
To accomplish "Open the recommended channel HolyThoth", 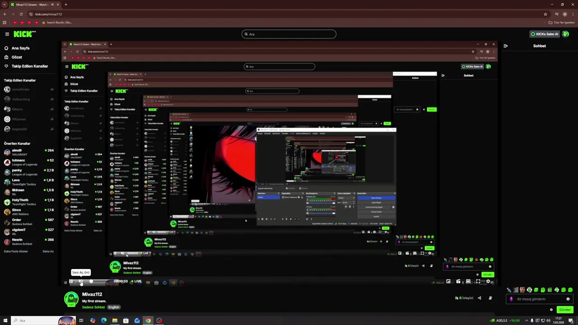I will pos(28,202).
